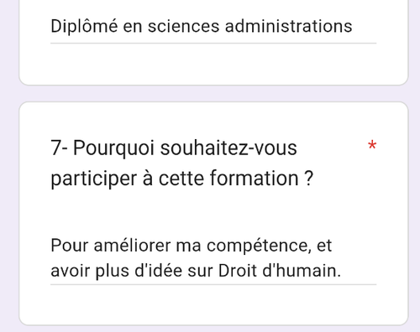The height and width of the screenshot is (332, 420).
Task: Click the word 'Droit' in the answer
Action: coord(238,271)
